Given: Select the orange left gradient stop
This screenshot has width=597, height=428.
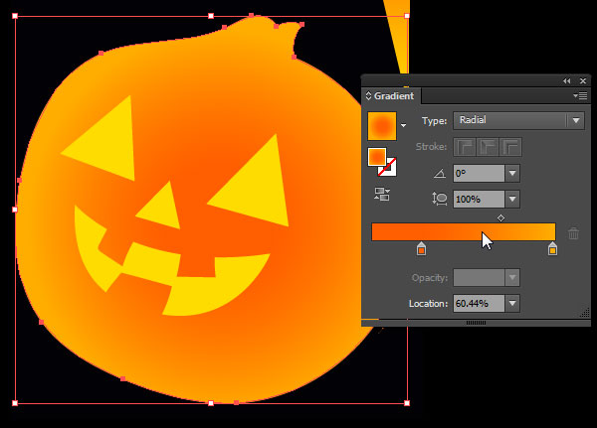Looking at the screenshot, I should tap(421, 248).
